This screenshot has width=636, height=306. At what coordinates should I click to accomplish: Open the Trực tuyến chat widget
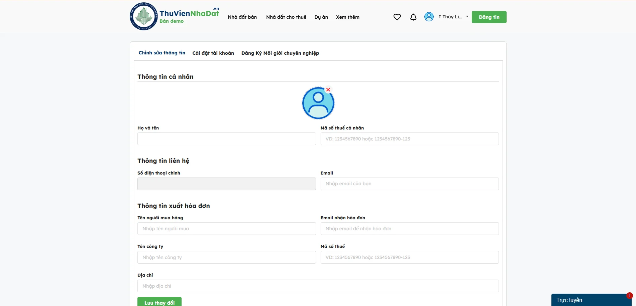(591, 300)
